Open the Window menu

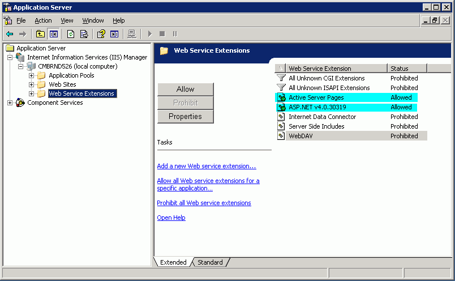point(93,20)
